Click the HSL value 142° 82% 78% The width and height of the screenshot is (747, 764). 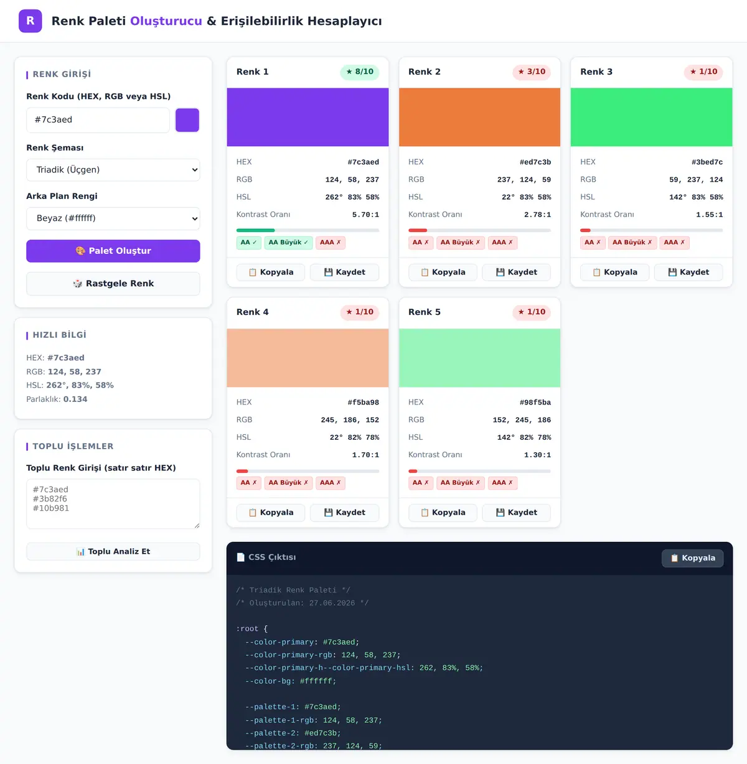(x=524, y=437)
